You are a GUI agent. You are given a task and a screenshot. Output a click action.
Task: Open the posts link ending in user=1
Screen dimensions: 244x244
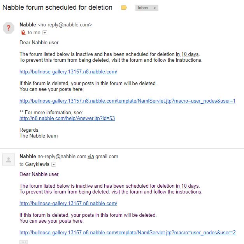coord(127,101)
